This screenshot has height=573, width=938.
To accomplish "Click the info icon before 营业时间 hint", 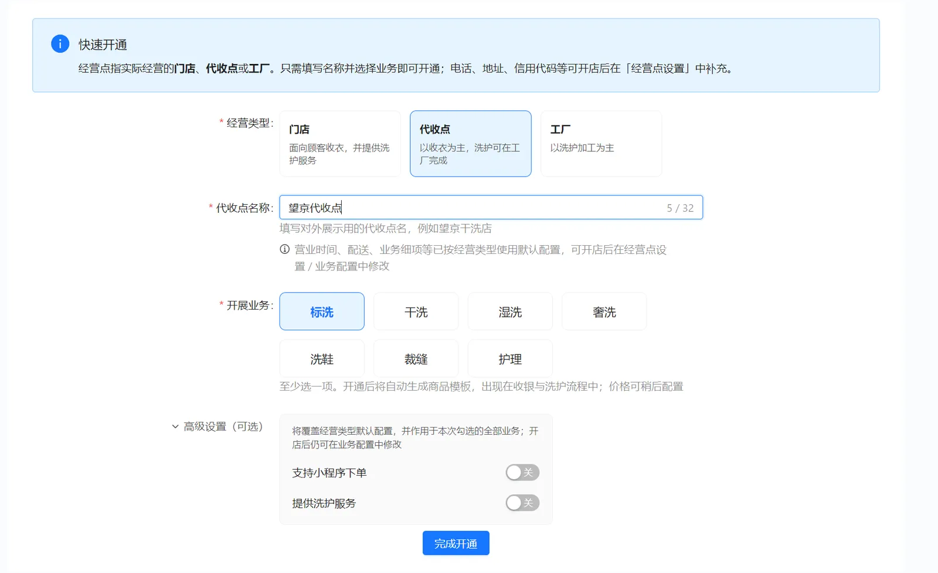I will [x=284, y=249].
